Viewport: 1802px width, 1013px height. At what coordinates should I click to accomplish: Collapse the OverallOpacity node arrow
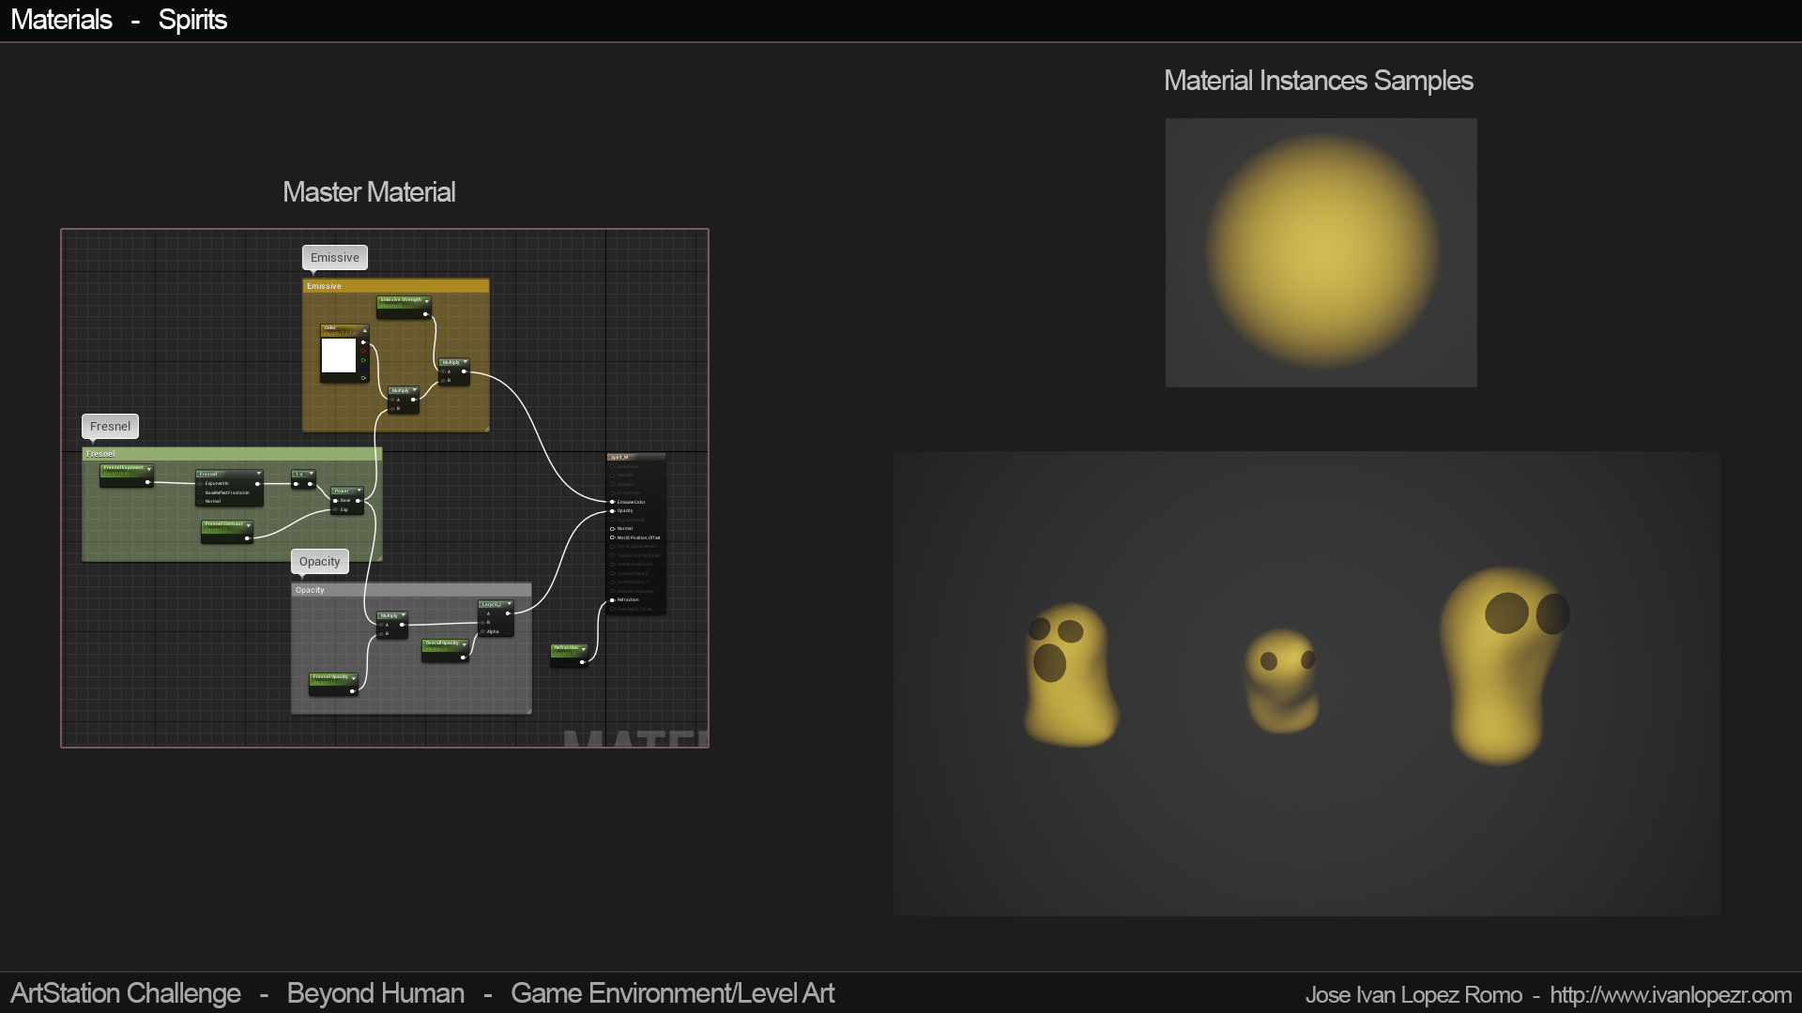465,644
